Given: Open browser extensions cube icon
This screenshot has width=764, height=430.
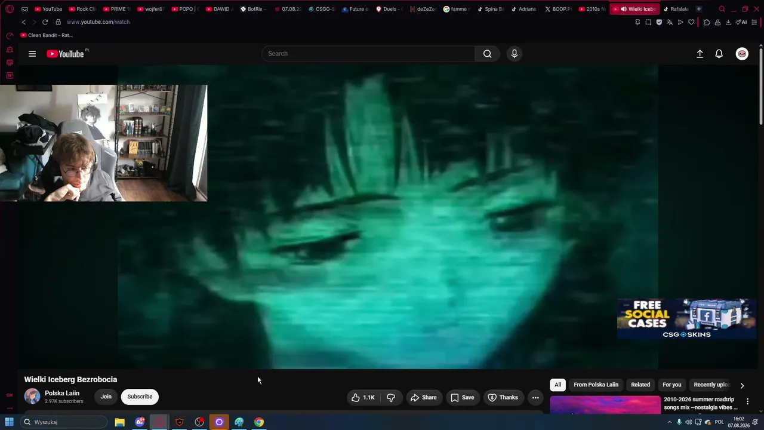Looking at the screenshot, I should (707, 22).
